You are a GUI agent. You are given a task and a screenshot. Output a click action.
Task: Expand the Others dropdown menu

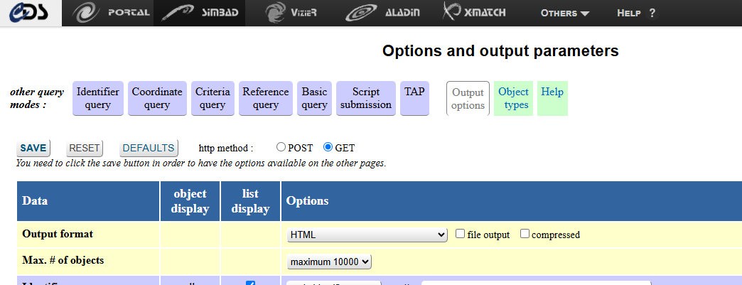(x=564, y=14)
